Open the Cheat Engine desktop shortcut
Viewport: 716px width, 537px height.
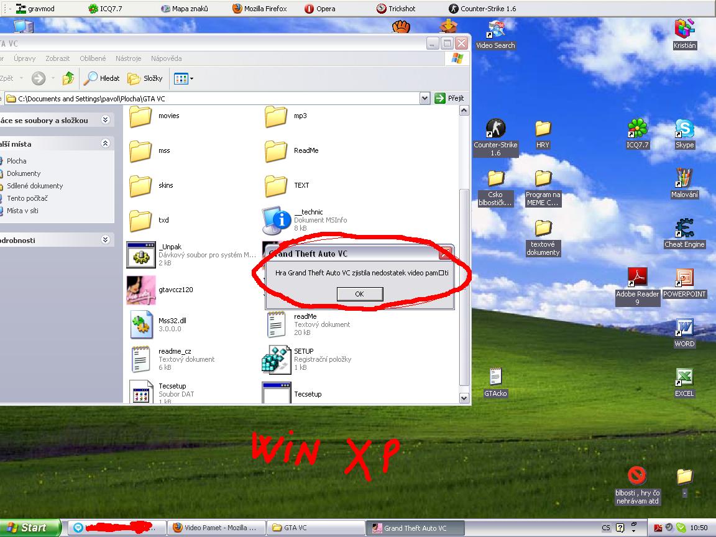[x=684, y=233]
